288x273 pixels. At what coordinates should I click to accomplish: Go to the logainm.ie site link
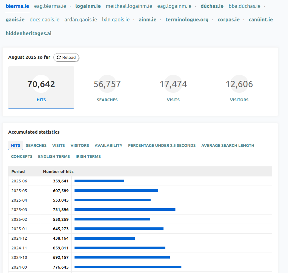click(x=88, y=6)
